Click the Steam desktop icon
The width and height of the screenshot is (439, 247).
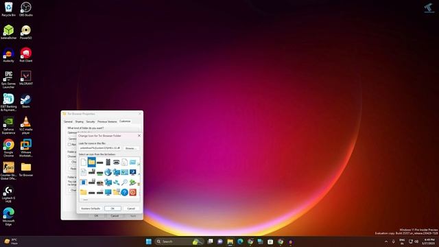(26, 101)
